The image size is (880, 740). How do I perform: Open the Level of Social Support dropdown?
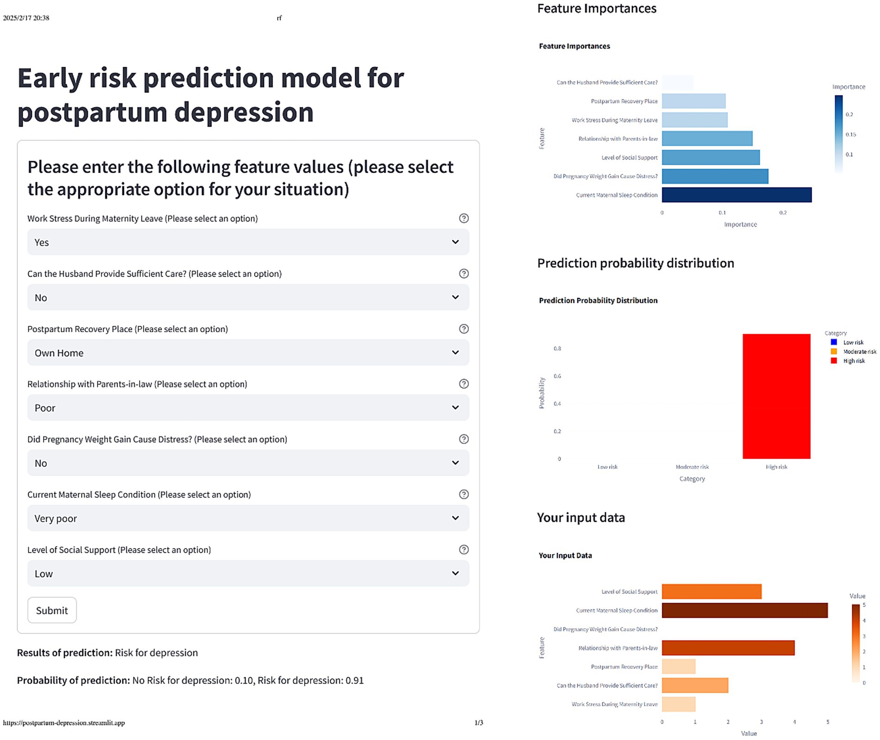pyautogui.click(x=249, y=573)
